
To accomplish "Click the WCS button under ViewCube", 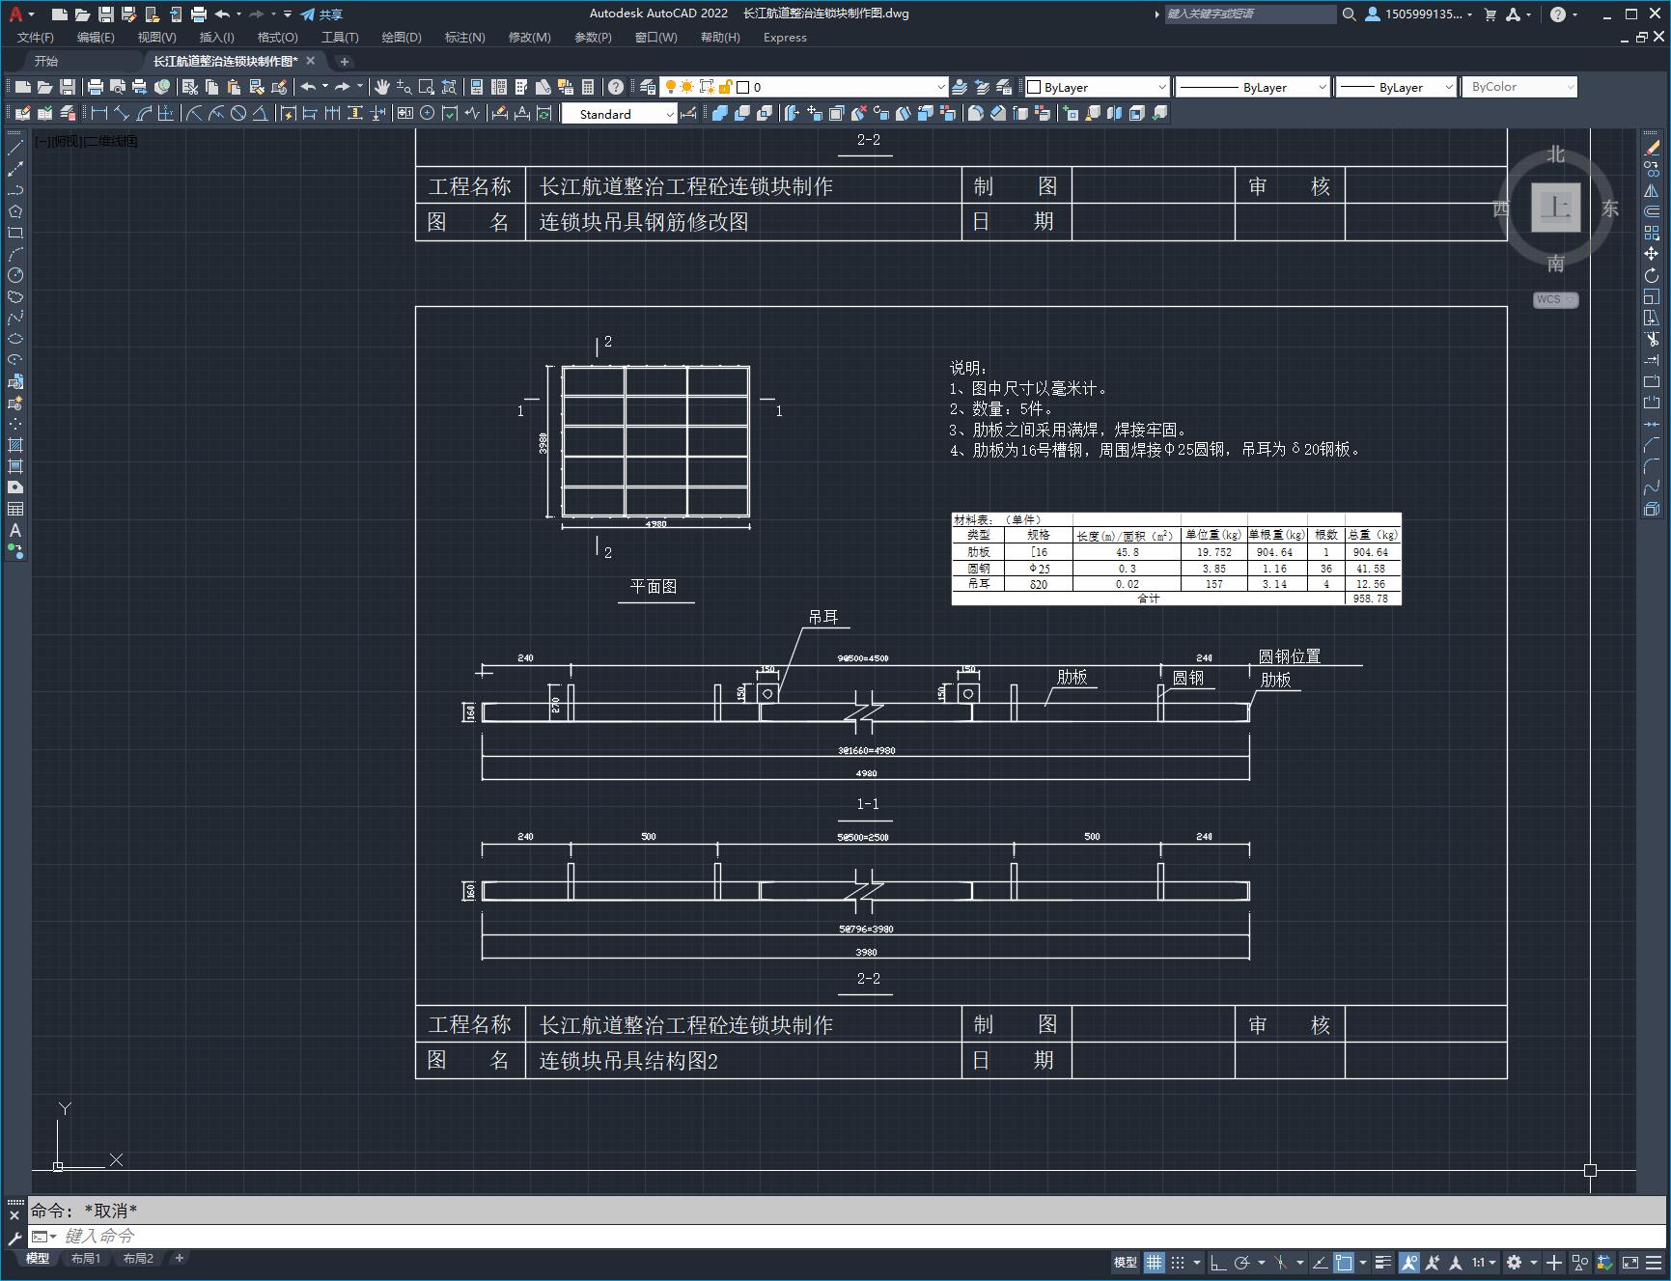I will pyautogui.click(x=1554, y=299).
